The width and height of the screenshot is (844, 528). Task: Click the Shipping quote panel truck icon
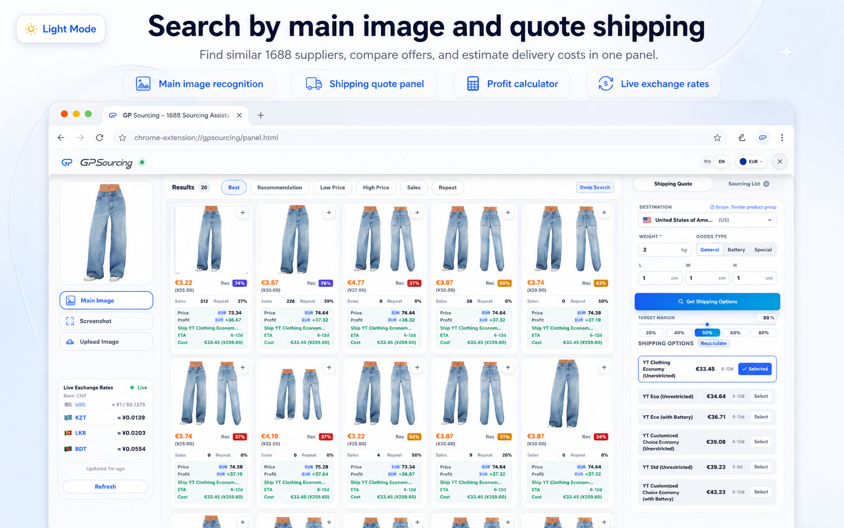[x=313, y=84]
